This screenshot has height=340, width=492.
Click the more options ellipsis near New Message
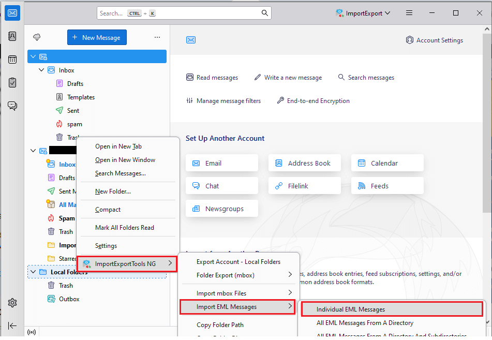[157, 37]
